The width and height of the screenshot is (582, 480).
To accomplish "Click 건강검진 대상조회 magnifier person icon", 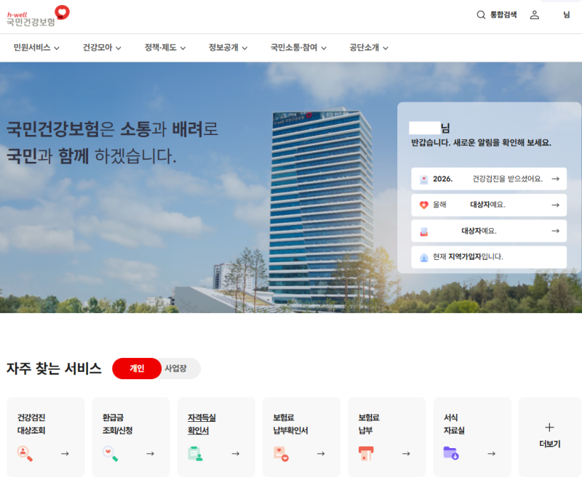I will tap(25, 454).
